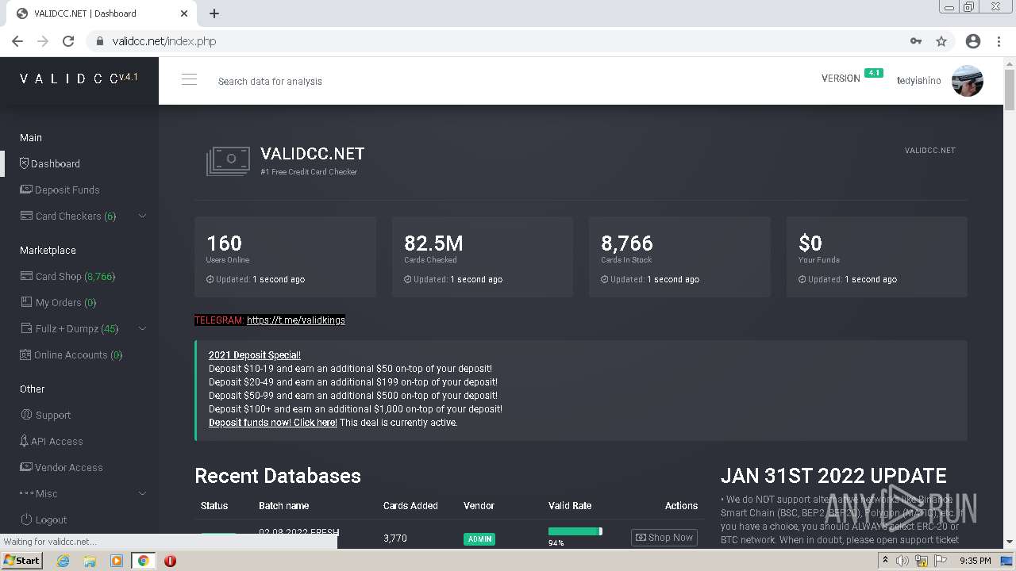Screen dimensions: 1016x571
Task: Click the scrollbar down arrow
Action: tap(1010, 542)
